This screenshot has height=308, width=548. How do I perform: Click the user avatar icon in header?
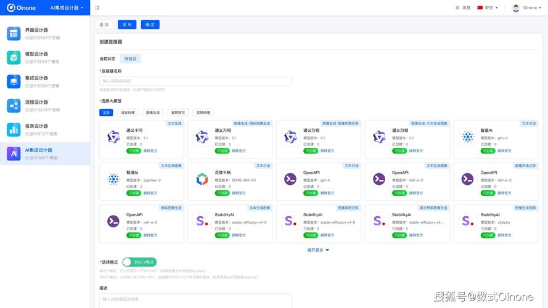coord(516,7)
